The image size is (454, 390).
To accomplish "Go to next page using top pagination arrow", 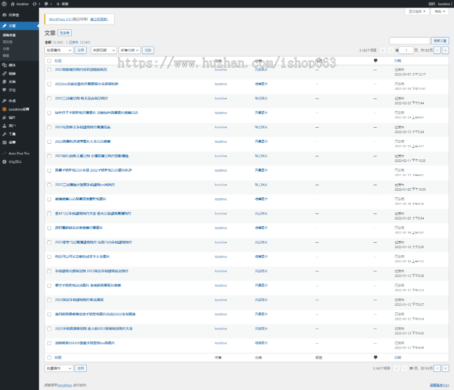I will (x=437, y=50).
